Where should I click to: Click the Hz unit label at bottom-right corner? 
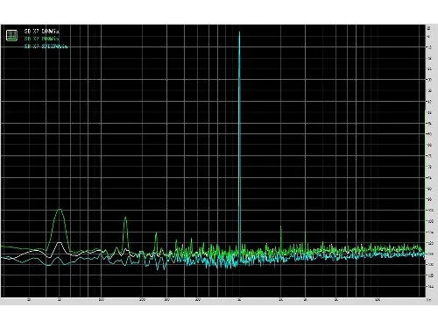[x=428, y=300]
